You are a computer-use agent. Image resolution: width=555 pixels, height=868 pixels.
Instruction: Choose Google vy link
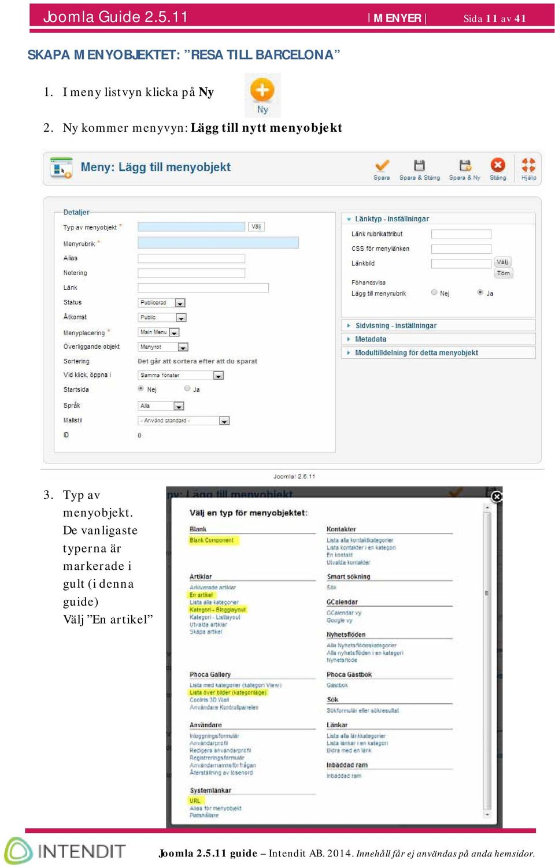click(339, 621)
